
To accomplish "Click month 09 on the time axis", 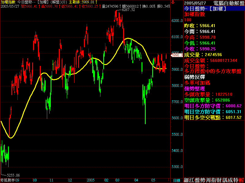I will tap(17, 180).
